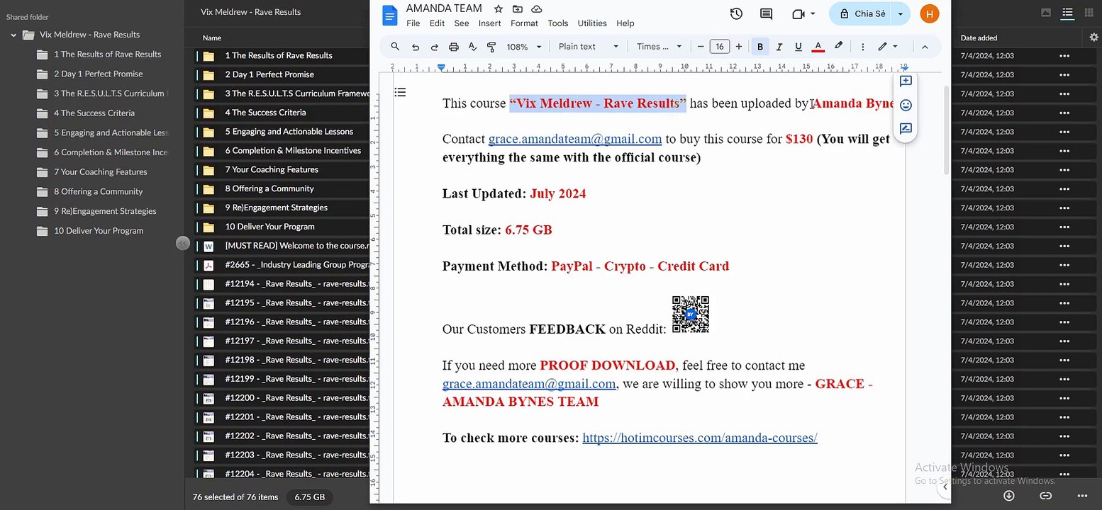
Task: Open the zoom 108% dropdown
Action: [x=524, y=47]
